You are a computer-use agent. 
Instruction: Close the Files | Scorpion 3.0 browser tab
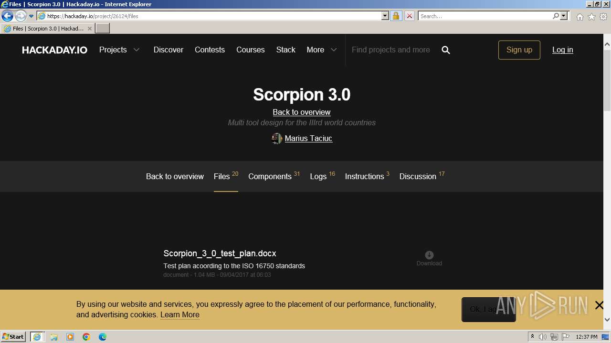pos(89,29)
